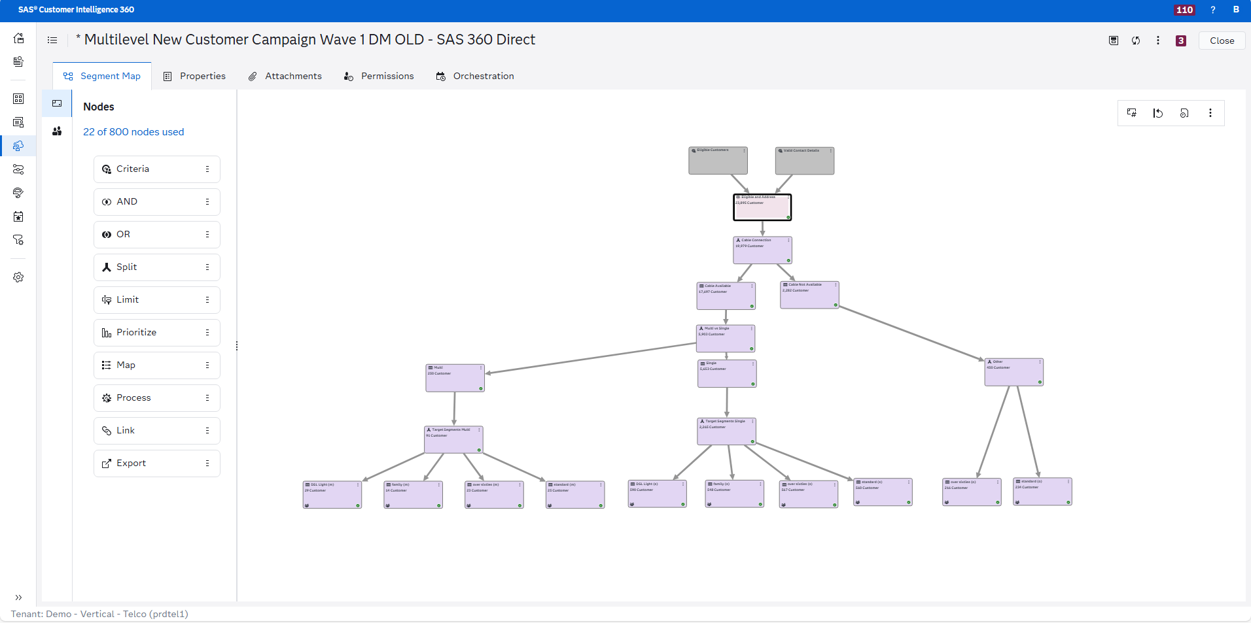Open the Orchestration tab
The height and width of the screenshot is (623, 1251).
[483, 76]
